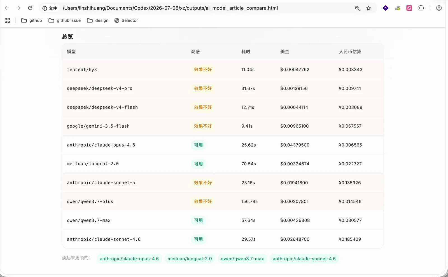Select qwen/qwen3.7-max in the table
Screen dimensions: 448x277
point(89,220)
